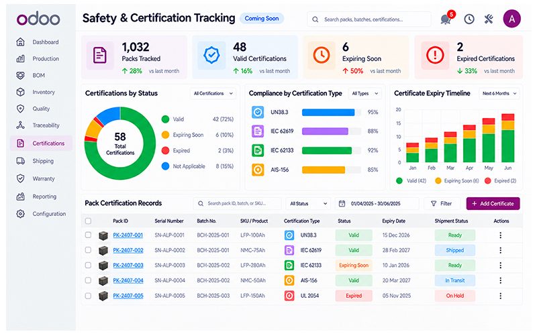Check the PK-2407-001 row checkbox
Image resolution: width=537 pixels, height=334 pixels.
click(x=88, y=235)
